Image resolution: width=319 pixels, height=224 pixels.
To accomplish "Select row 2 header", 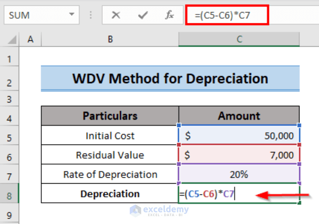I will [x=10, y=78].
